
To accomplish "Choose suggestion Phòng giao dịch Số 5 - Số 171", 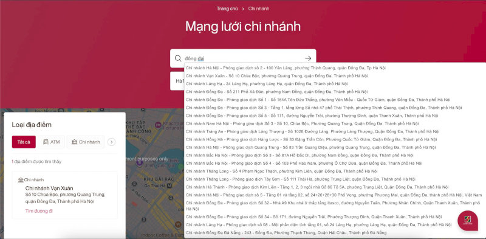I will [312, 116].
